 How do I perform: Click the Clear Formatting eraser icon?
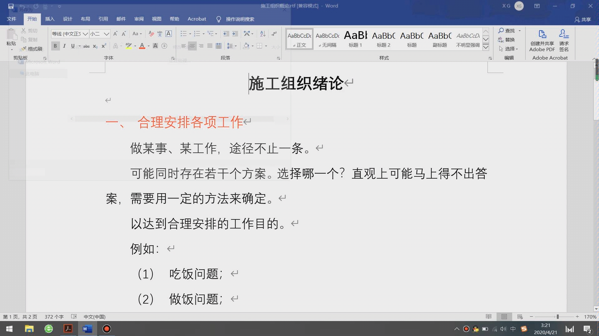point(151,34)
